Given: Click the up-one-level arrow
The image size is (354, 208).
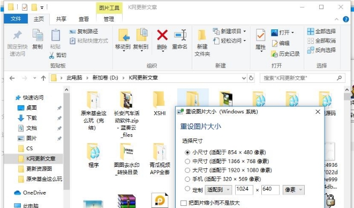Looking at the screenshot, I should 43,78.
